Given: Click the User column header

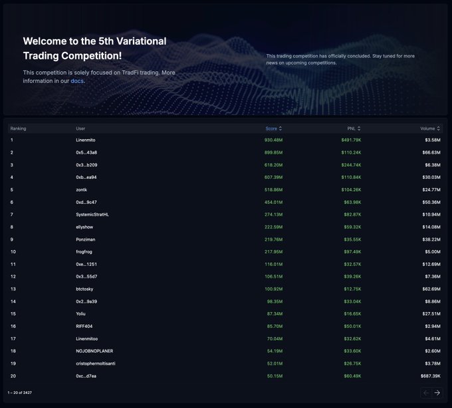Looking at the screenshot, I should (x=80, y=128).
